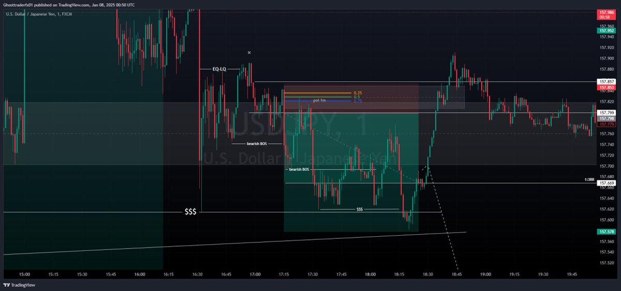Select the small $$$ label under the lows
The height and width of the screenshot is (291, 621).
tap(360, 209)
